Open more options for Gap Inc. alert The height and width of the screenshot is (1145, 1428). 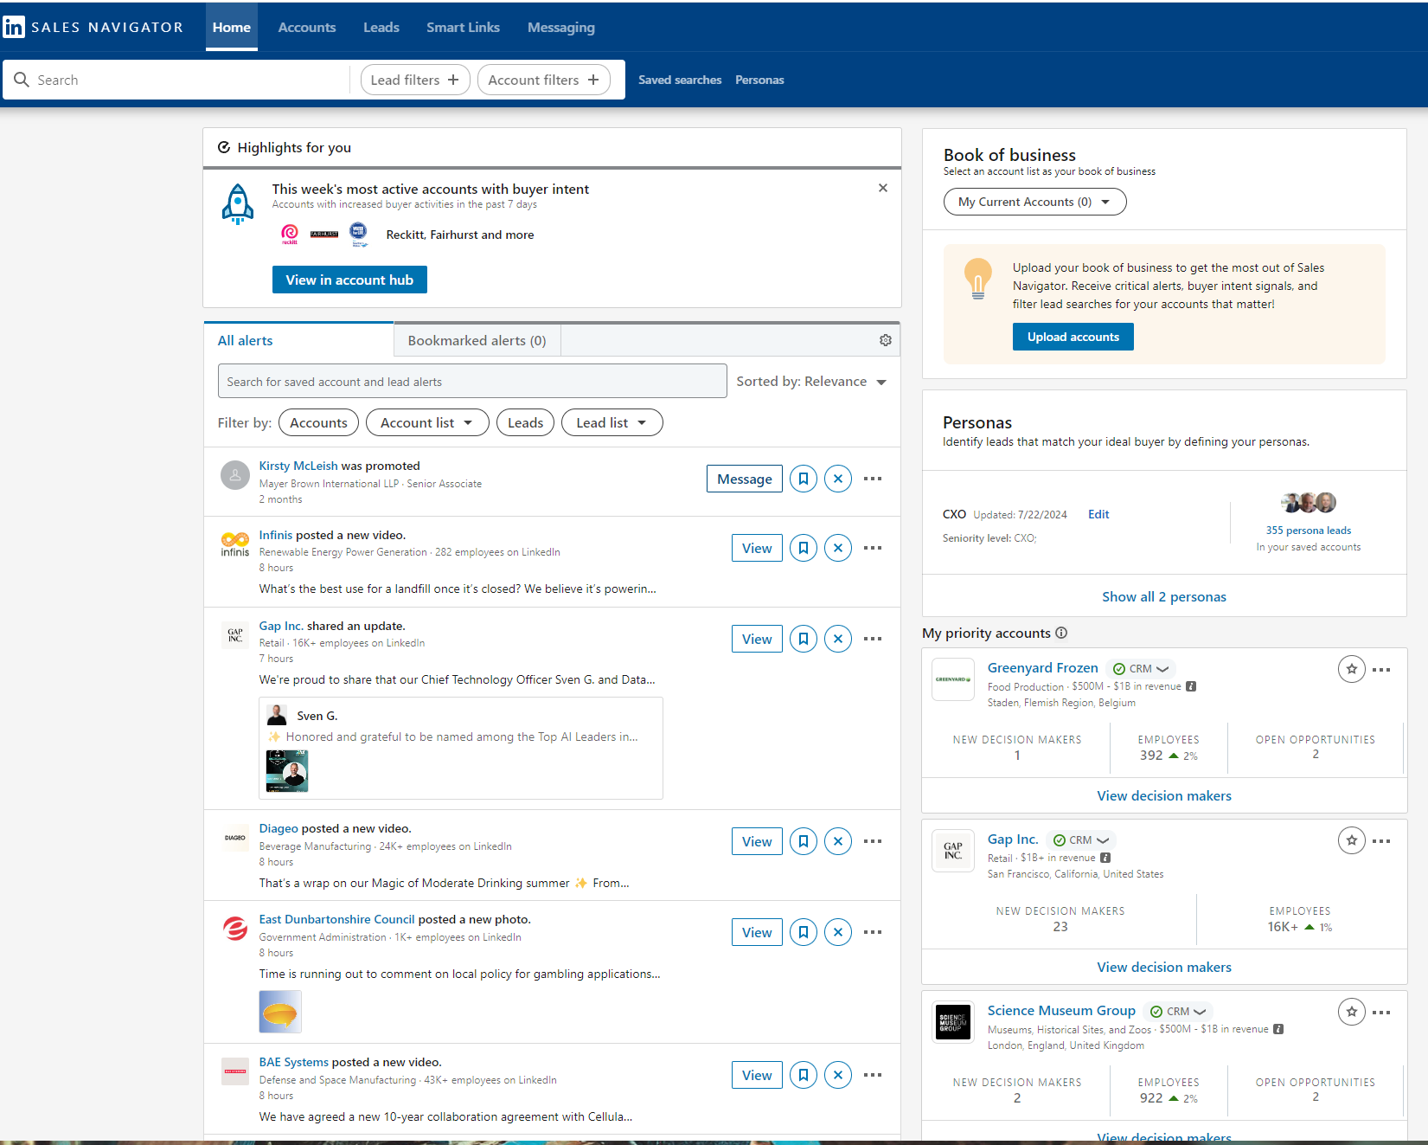(873, 639)
